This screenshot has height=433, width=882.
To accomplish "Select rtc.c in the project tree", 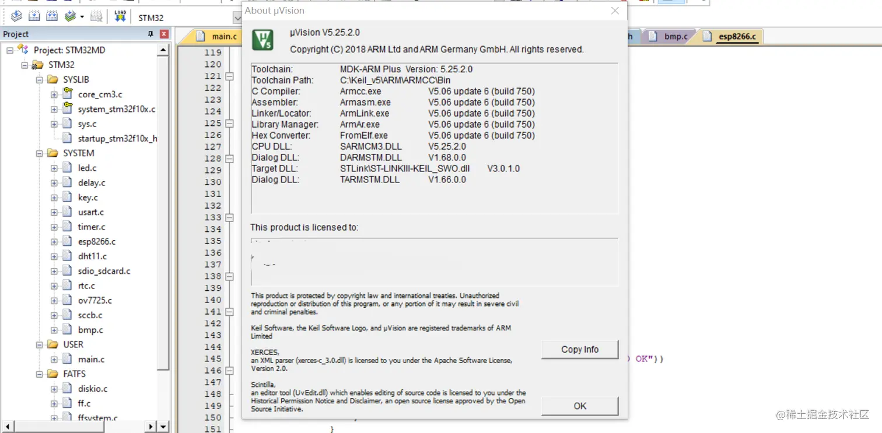I will 87,286.
